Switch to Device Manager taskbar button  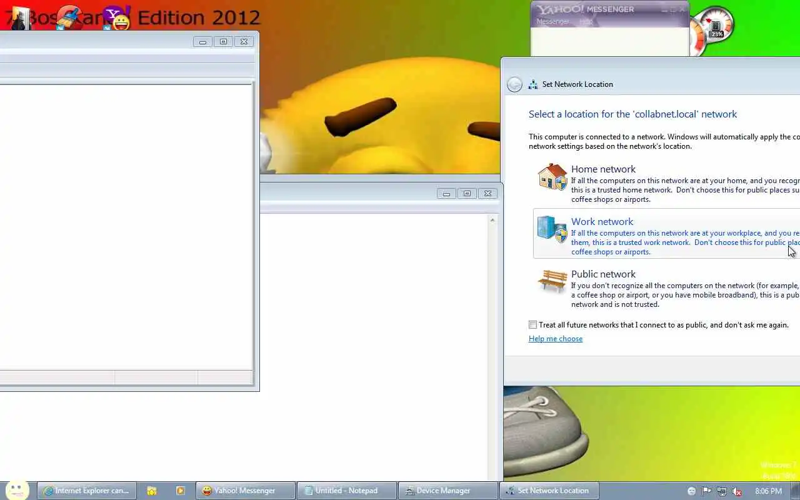448,491
